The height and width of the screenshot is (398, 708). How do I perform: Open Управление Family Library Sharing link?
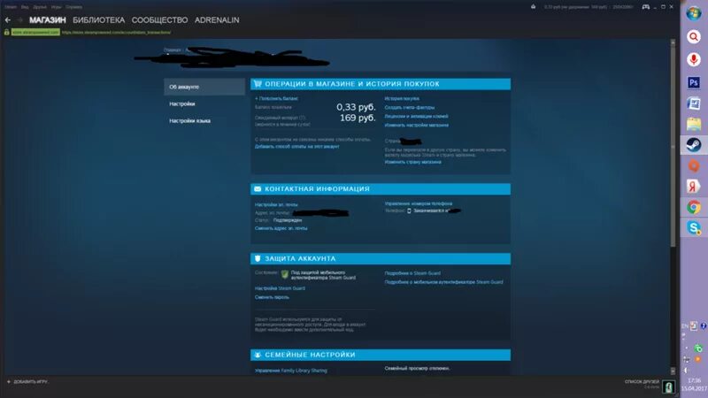pos(291,371)
